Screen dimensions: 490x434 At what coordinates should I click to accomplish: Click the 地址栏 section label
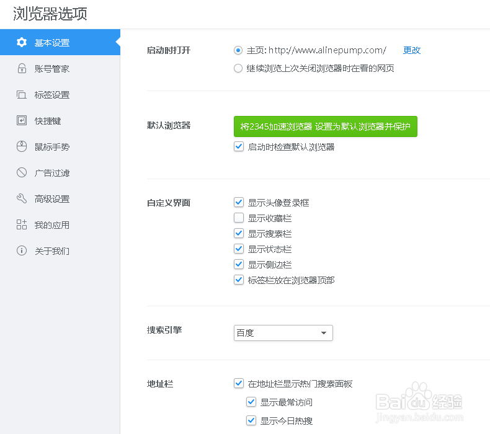click(x=160, y=384)
